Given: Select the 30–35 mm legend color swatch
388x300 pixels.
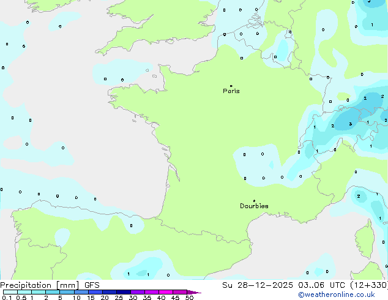Looking at the screenshot, I should [x=138, y=292].
